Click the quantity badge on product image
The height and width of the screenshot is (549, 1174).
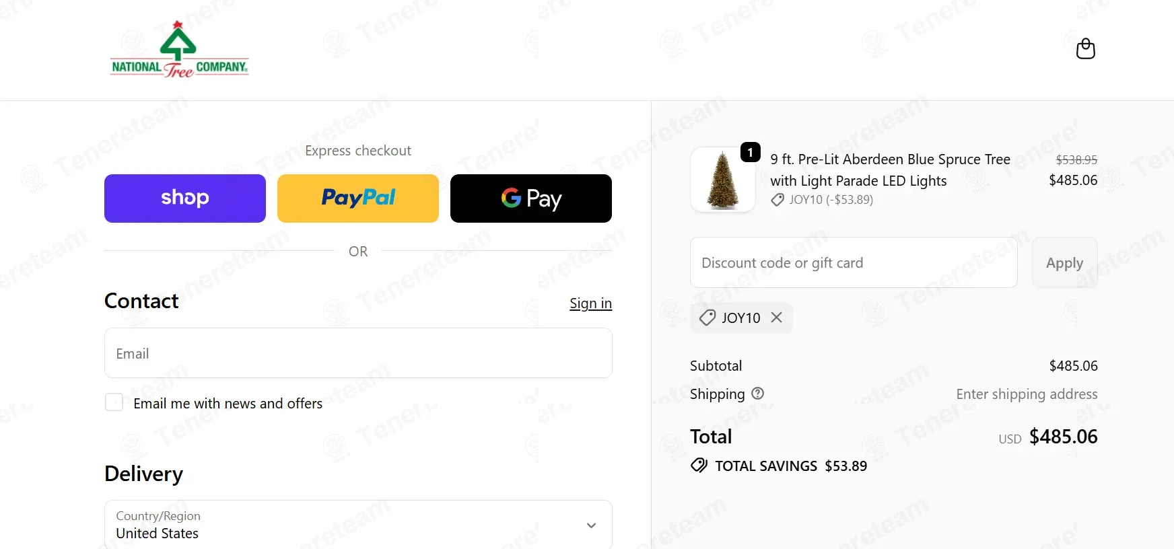(x=751, y=152)
